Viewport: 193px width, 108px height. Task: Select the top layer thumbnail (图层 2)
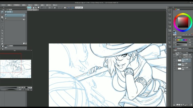tap(180, 60)
